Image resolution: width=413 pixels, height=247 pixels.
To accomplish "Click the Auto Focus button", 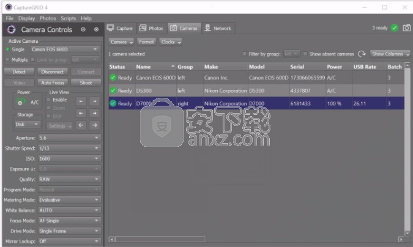I will 53,83.
